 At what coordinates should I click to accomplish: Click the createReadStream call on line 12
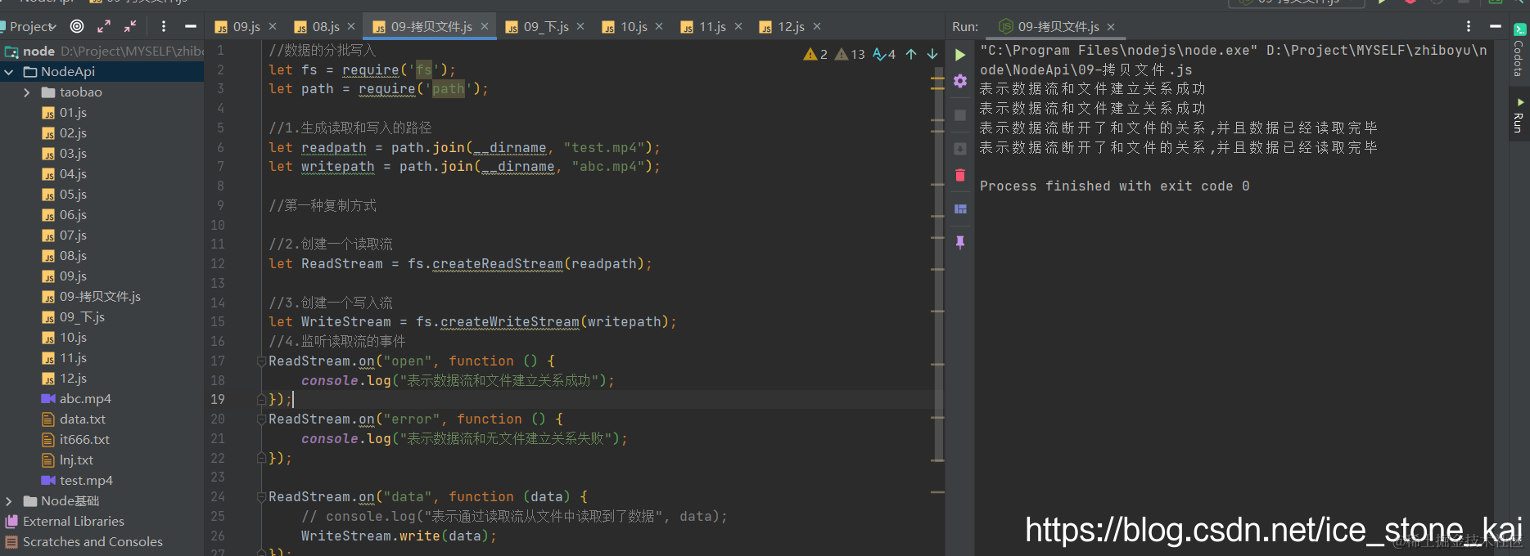(497, 264)
